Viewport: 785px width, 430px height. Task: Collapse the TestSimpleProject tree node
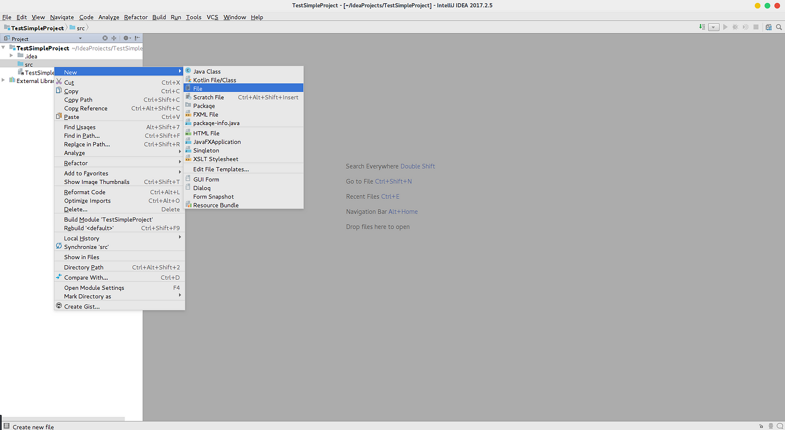[3, 48]
